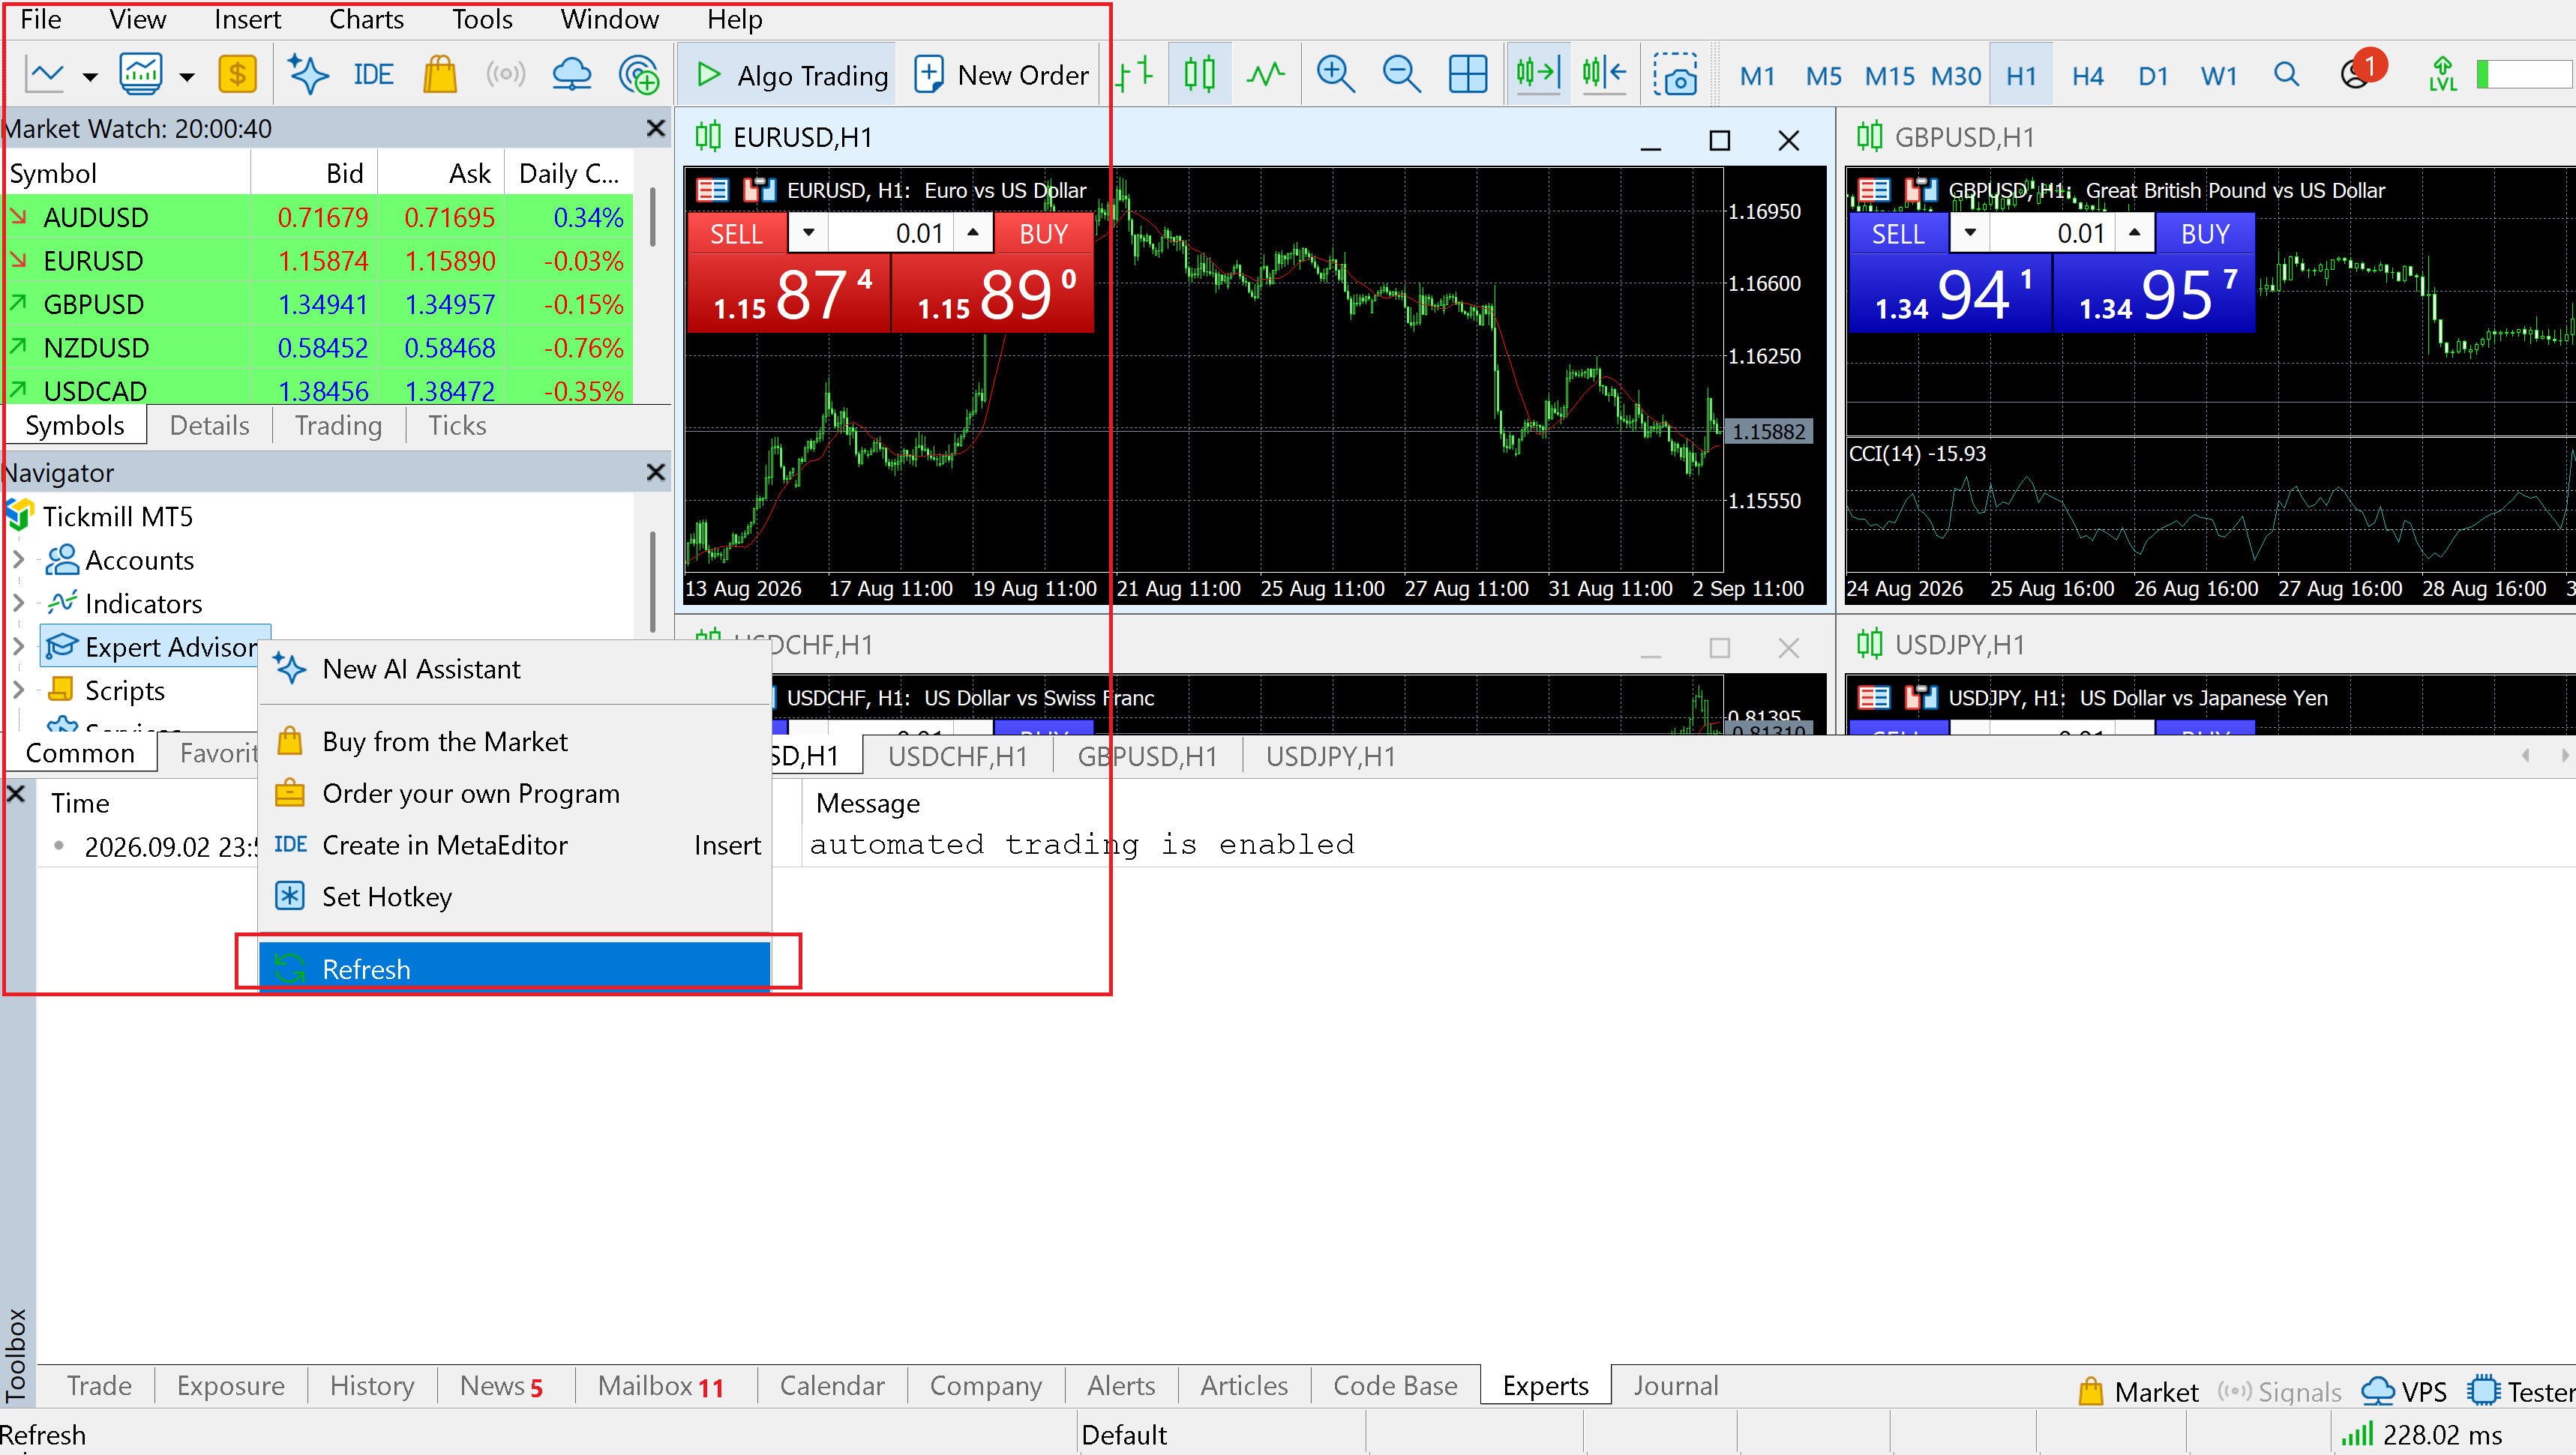
Task: Take a chart screenshot with the camera icon
Action: [x=1675, y=75]
